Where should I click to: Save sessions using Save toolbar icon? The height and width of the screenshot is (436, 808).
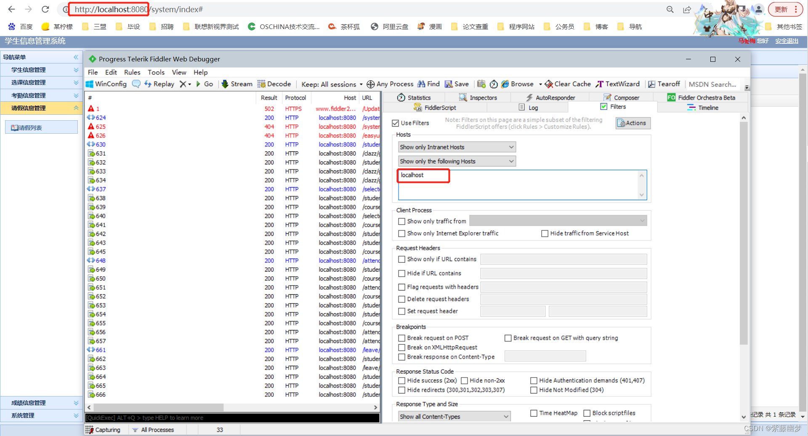457,84
